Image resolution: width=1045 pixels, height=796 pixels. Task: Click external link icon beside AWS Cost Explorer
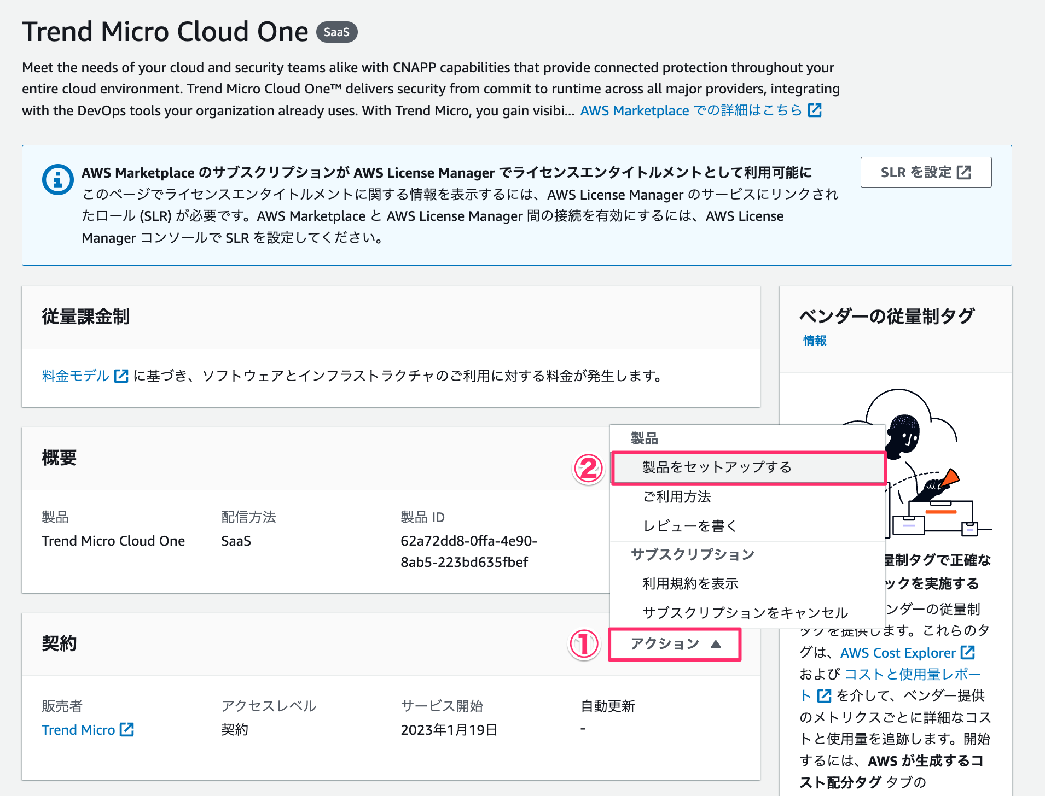pyautogui.click(x=968, y=652)
